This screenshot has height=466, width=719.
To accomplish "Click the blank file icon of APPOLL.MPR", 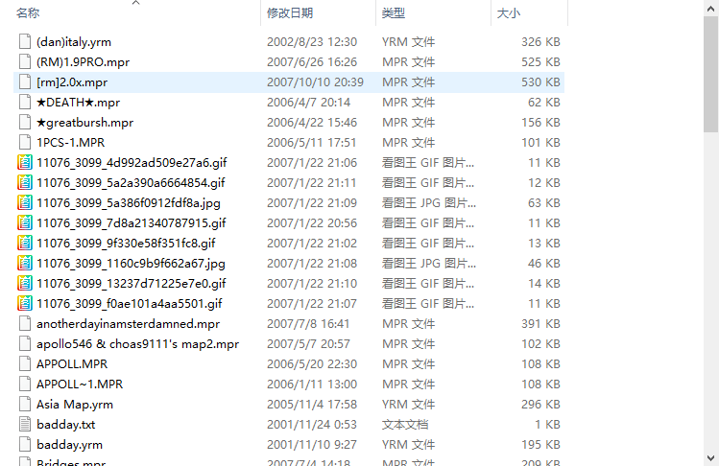I will pos(25,363).
